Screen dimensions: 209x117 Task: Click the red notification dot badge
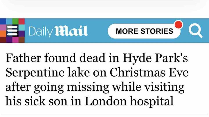(179, 25)
